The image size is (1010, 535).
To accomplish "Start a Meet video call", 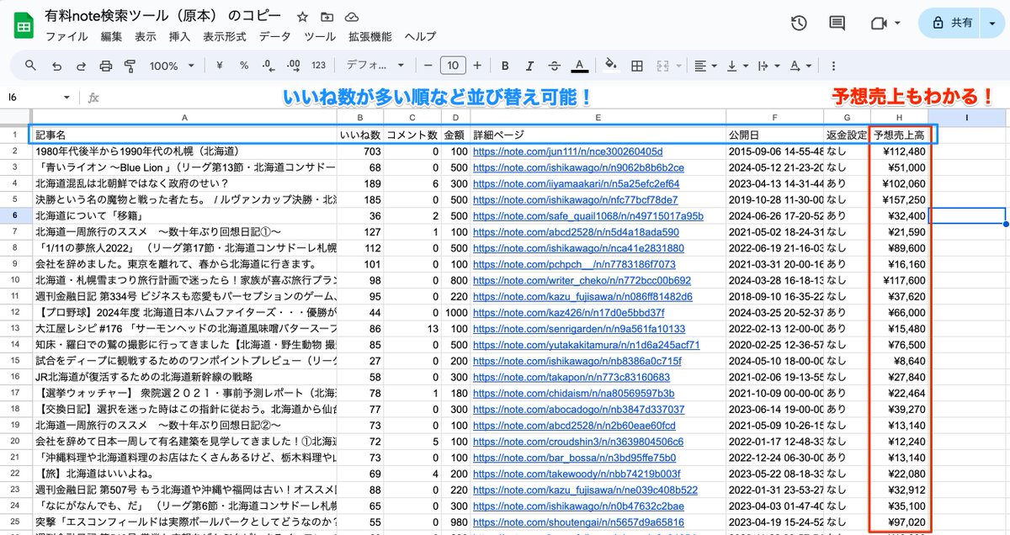I will pos(880,24).
